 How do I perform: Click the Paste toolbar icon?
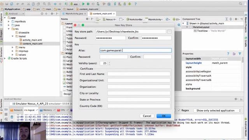tap(38, 4)
